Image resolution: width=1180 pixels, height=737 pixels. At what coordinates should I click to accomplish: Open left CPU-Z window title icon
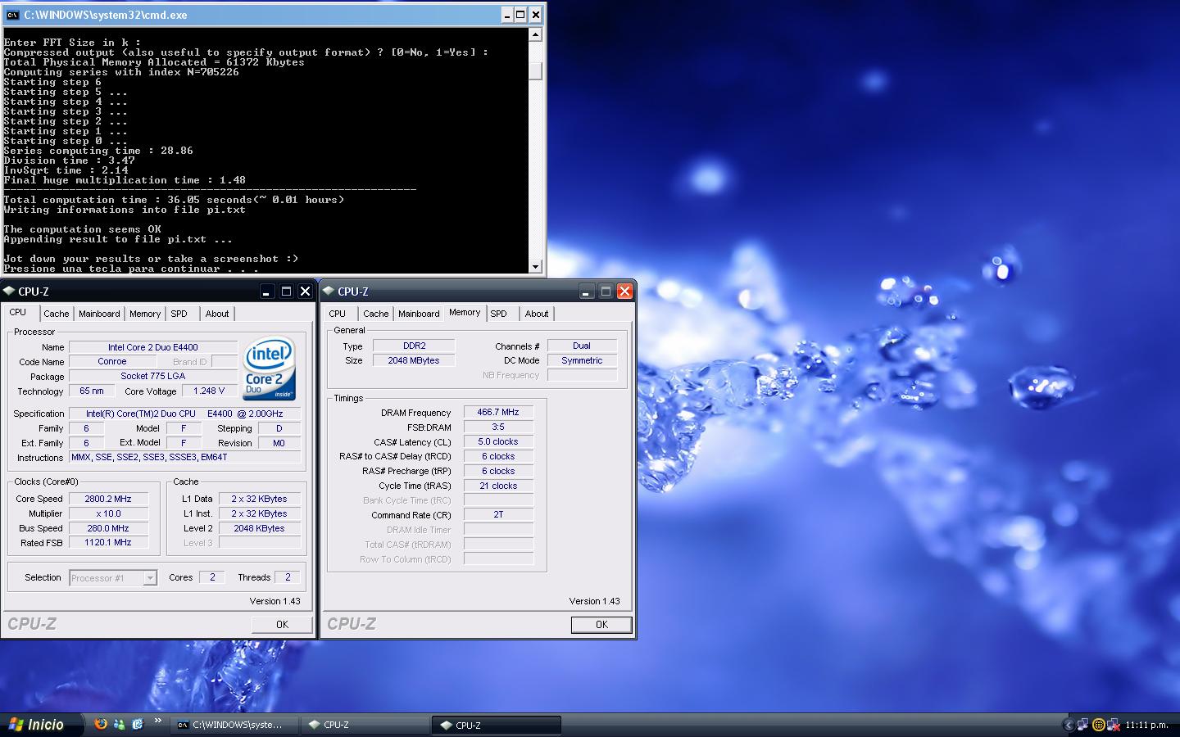pos(9,291)
